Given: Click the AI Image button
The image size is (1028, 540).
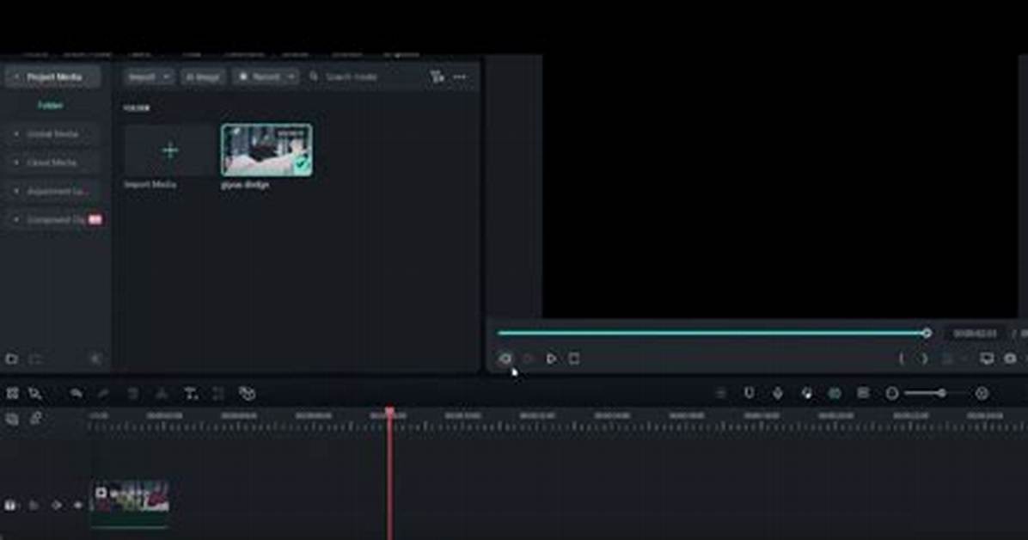Looking at the screenshot, I should pyautogui.click(x=203, y=77).
